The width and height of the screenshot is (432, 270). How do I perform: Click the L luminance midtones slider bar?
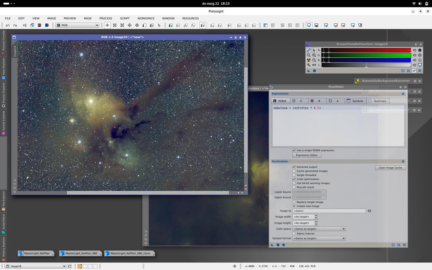point(366,65)
